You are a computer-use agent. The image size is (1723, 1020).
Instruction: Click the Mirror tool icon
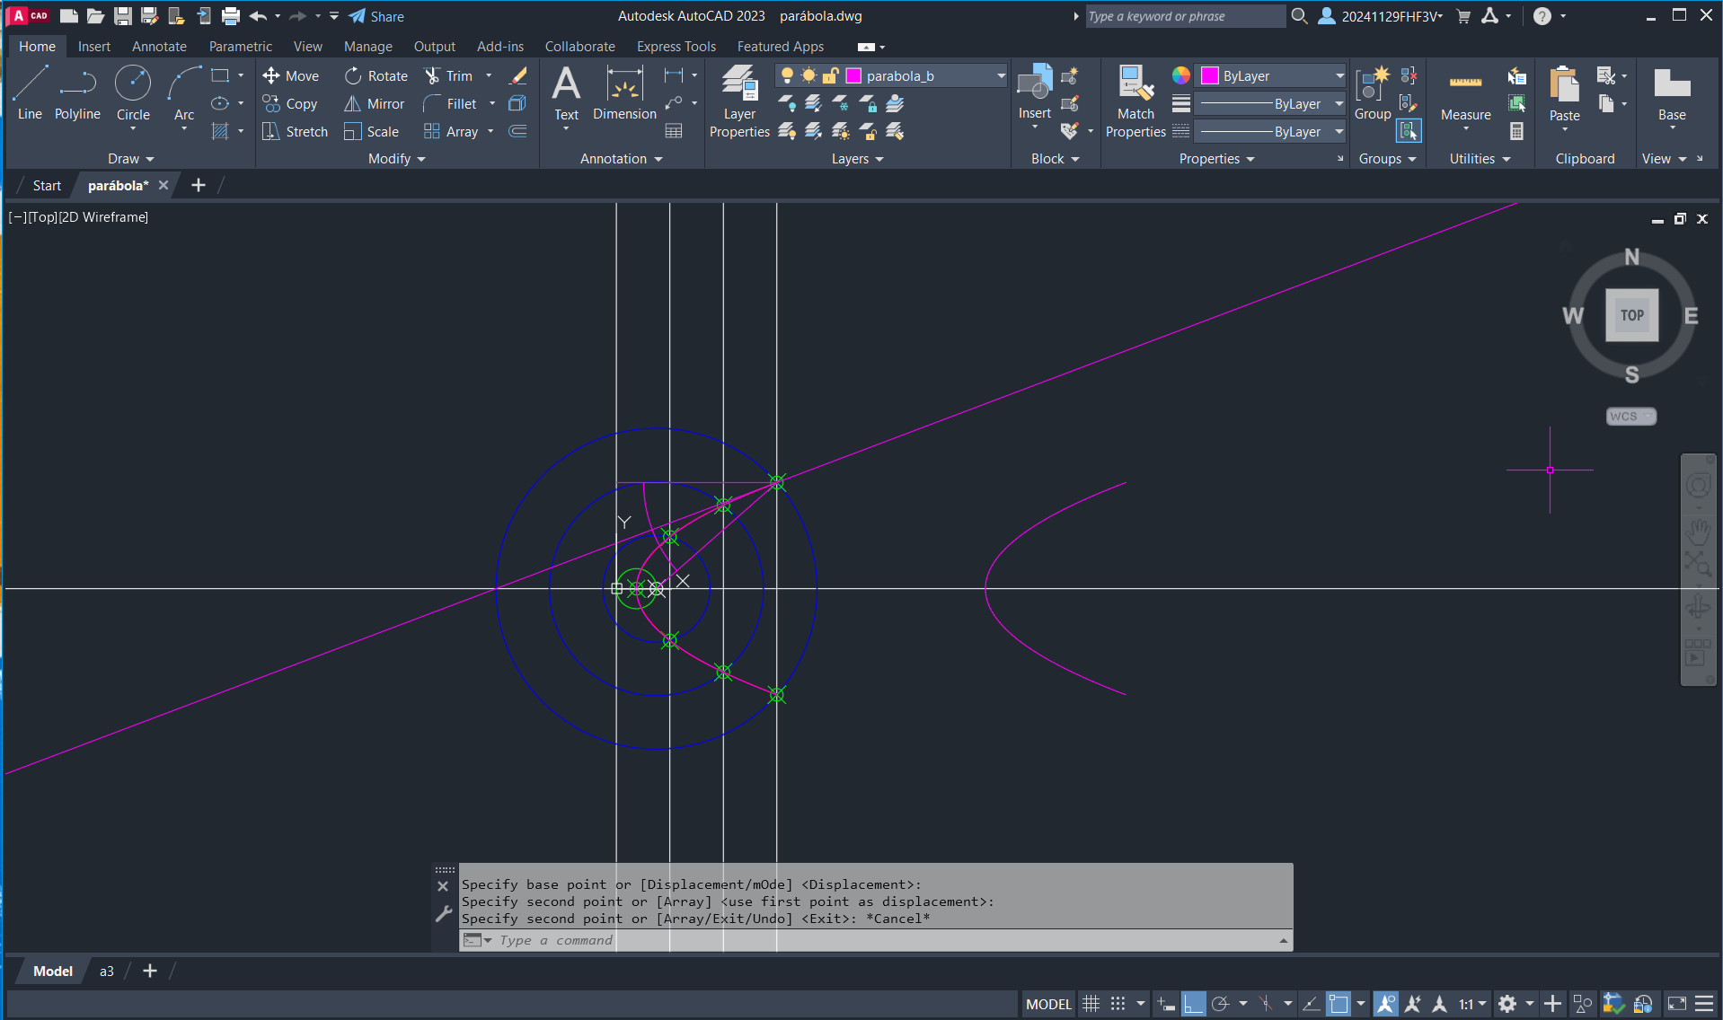[353, 104]
